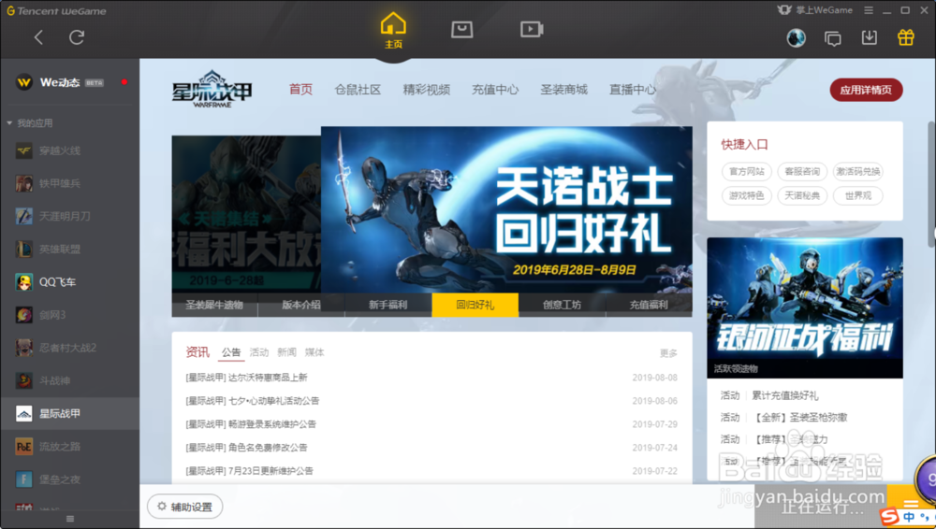Select QQ飞车 in the app list
Image resolution: width=936 pixels, height=529 pixels.
click(70, 282)
